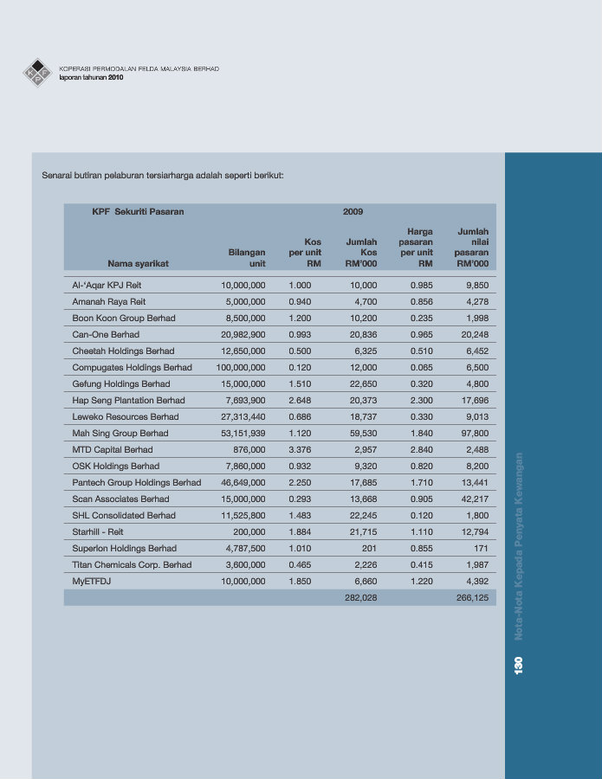Click the total cost value 282,028

361,597
